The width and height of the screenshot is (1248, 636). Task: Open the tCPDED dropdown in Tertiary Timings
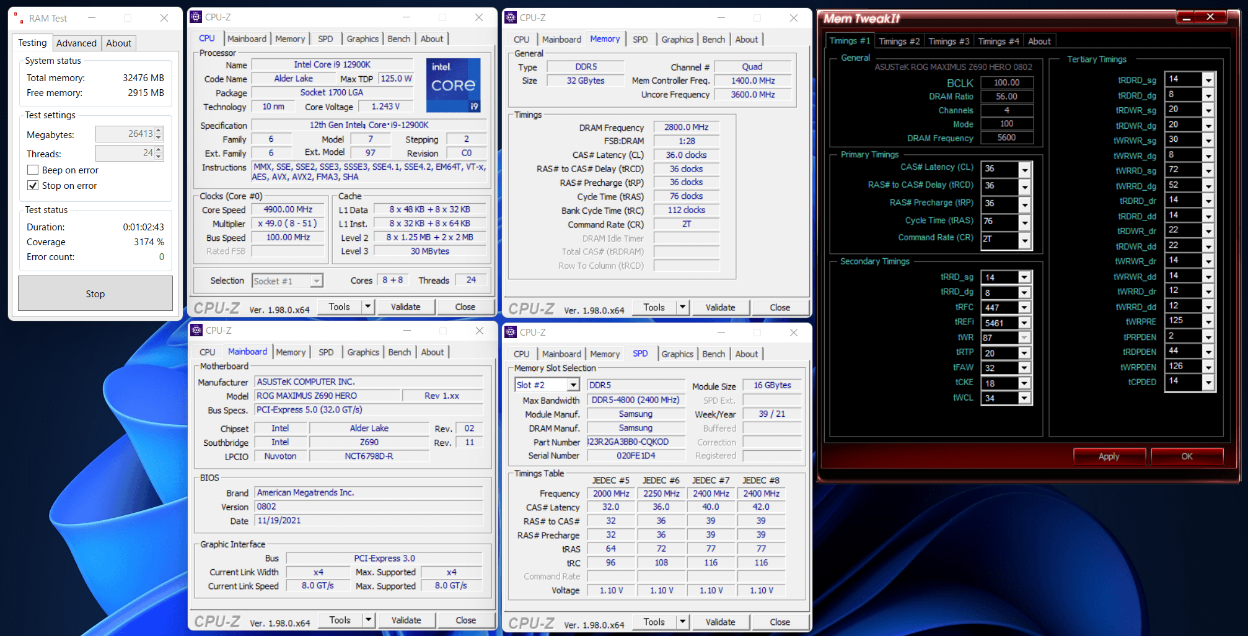click(1208, 382)
